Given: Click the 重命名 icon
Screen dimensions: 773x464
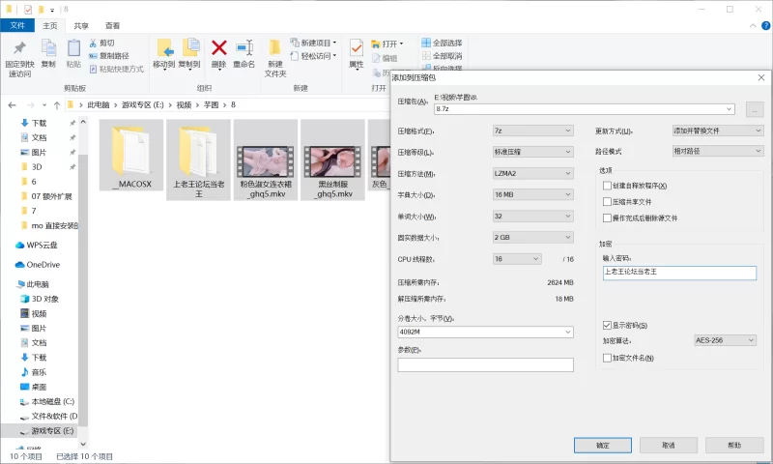Looking at the screenshot, I should tap(244, 47).
